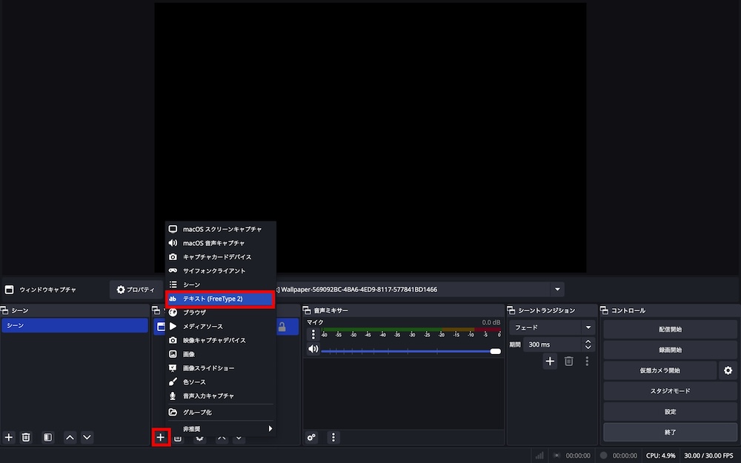Click the マイク audio level meter
Screen dimensions: 741x463
411,330
